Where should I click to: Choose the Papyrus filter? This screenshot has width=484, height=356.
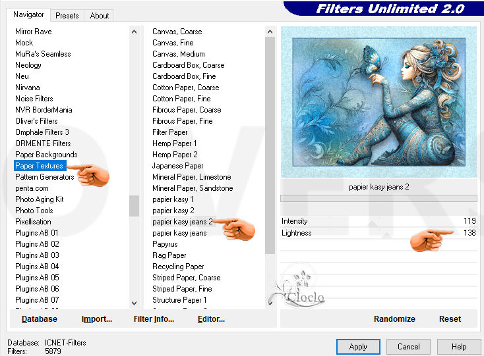click(165, 244)
